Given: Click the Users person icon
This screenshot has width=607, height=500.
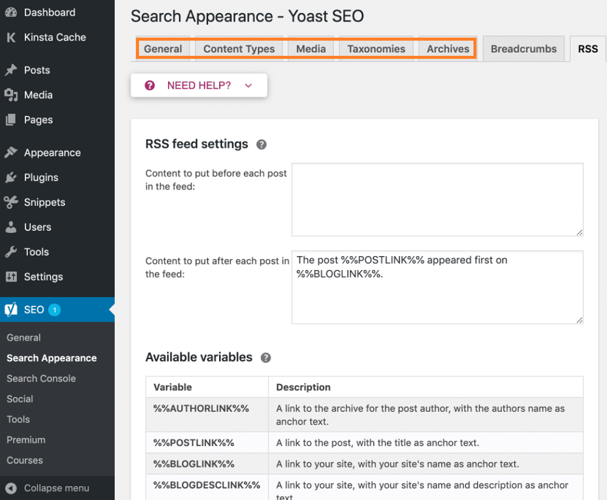Looking at the screenshot, I should click(11, 227).
